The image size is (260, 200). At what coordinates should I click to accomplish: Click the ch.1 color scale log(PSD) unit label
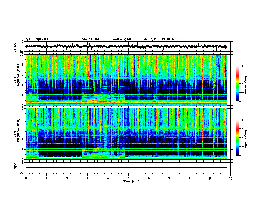[246, 85]
